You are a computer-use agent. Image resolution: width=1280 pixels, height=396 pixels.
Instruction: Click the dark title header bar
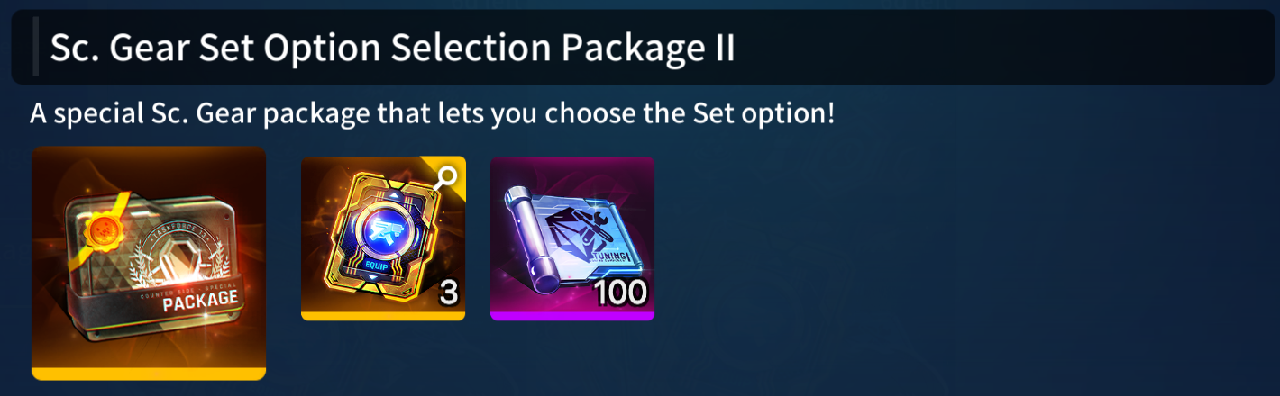tap(643, 48)
